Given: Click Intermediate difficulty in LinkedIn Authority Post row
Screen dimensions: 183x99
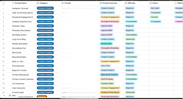Looking at the screenshot, I should pyautogui.click(x=131, y=22).
